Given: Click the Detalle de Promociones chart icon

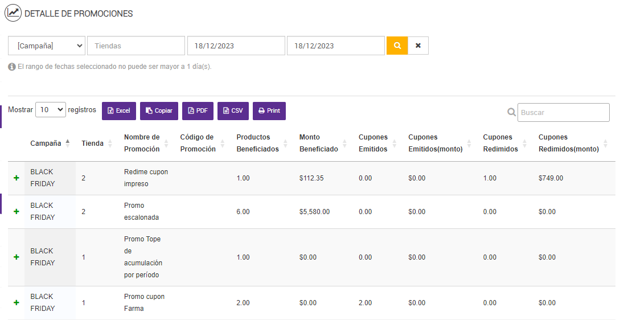Looking at the screenshot, I should point(13,13).
